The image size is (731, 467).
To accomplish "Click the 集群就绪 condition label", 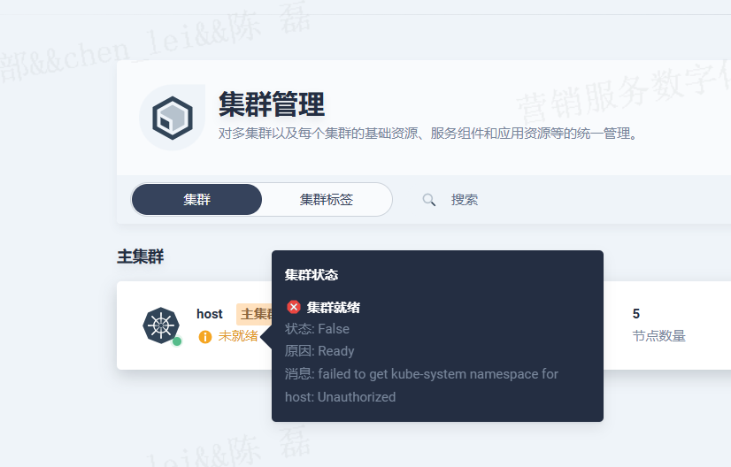I will pos(334,308).
